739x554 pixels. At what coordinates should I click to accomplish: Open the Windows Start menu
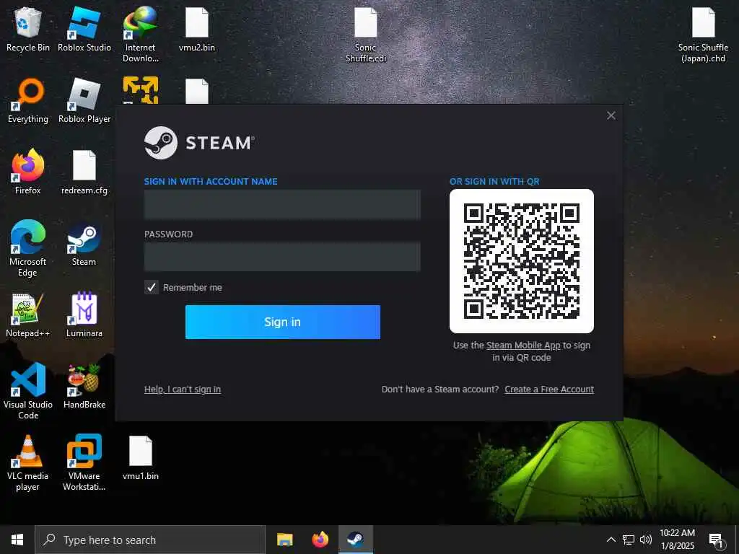point(17,540)
